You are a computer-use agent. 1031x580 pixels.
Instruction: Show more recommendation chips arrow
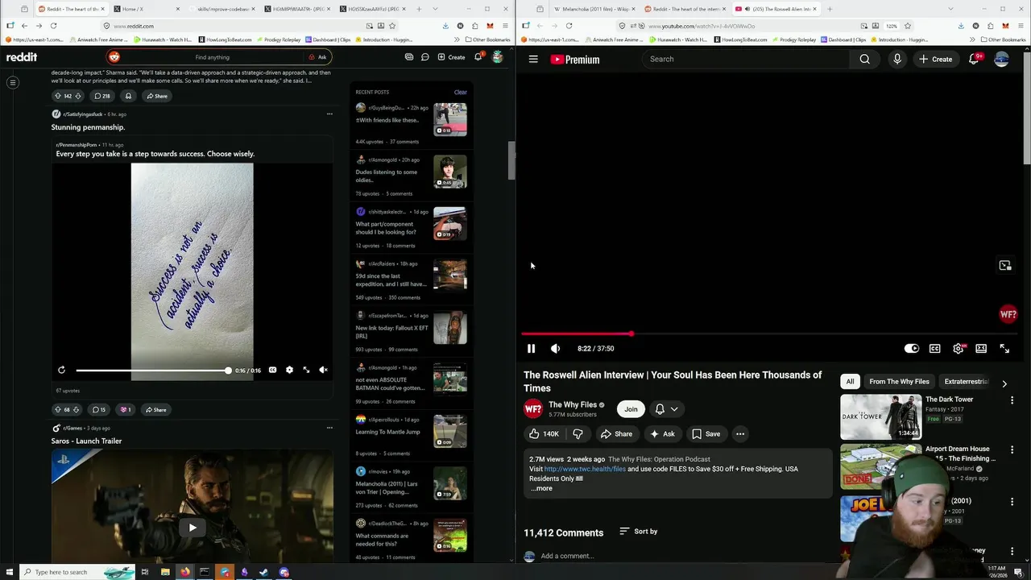[1004, 383]
